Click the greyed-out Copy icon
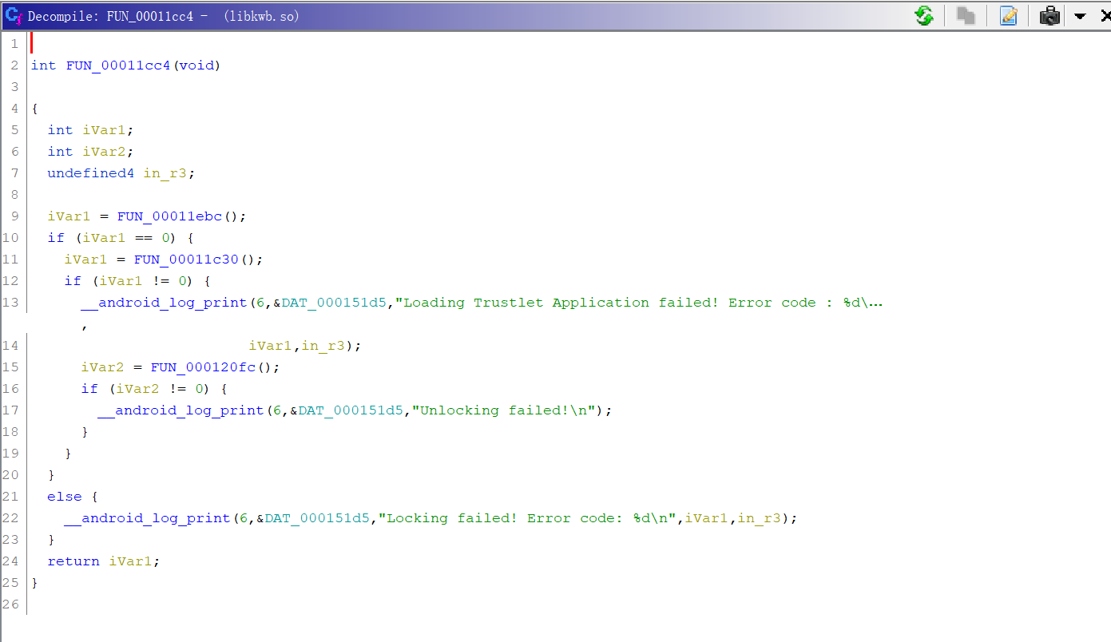 point(966,16)
